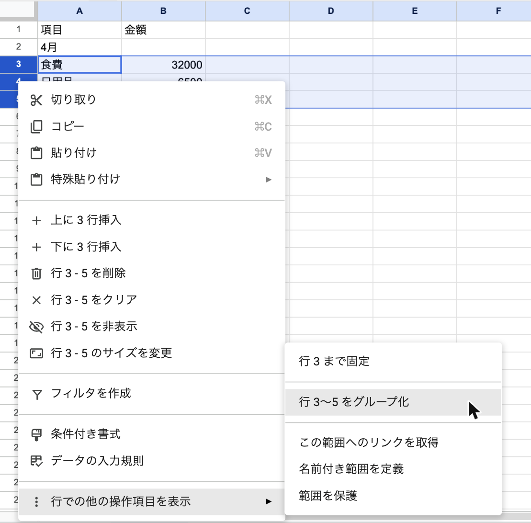Viewport: 531px width, 523px height.
Task: Select この範囲へのリンクを取得
Action: [393, 443]
